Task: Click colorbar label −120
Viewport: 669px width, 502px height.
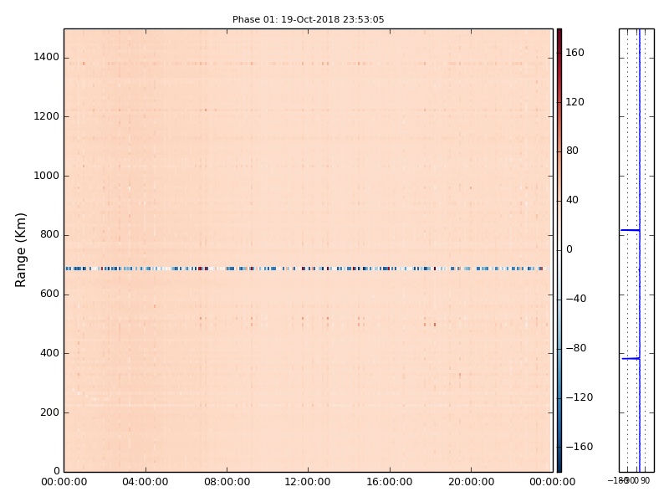Action: 579,398
